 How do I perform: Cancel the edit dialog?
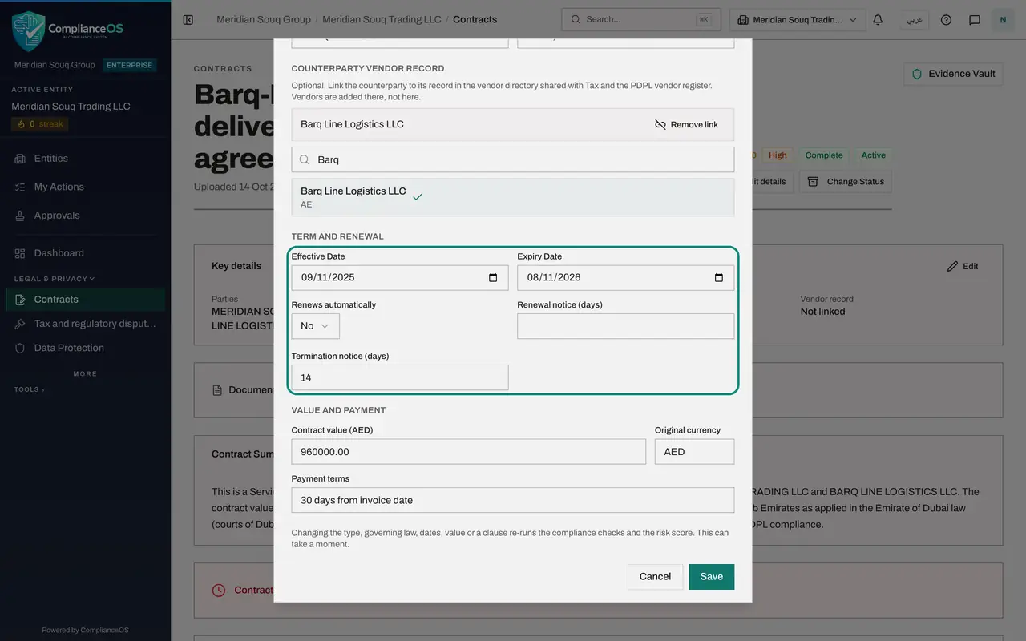tap(655, 577)
